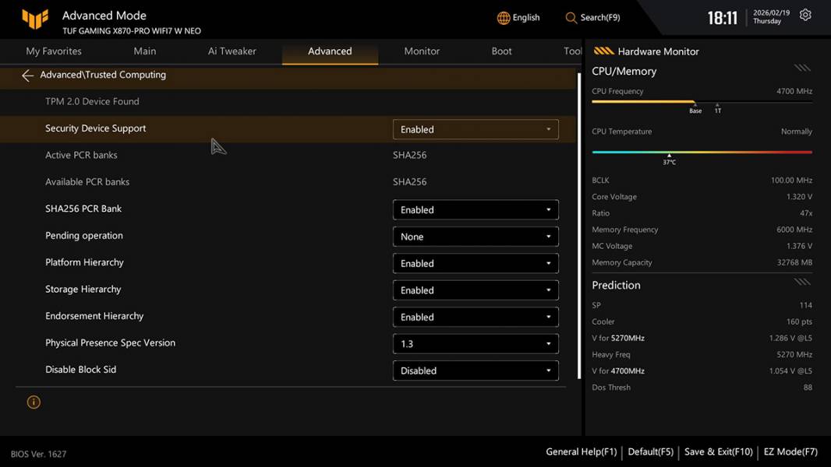Click the TUF Gaming logo
The width and height of the screenshot is (831, 467).
pyautogui.click(x=35, y=19)
